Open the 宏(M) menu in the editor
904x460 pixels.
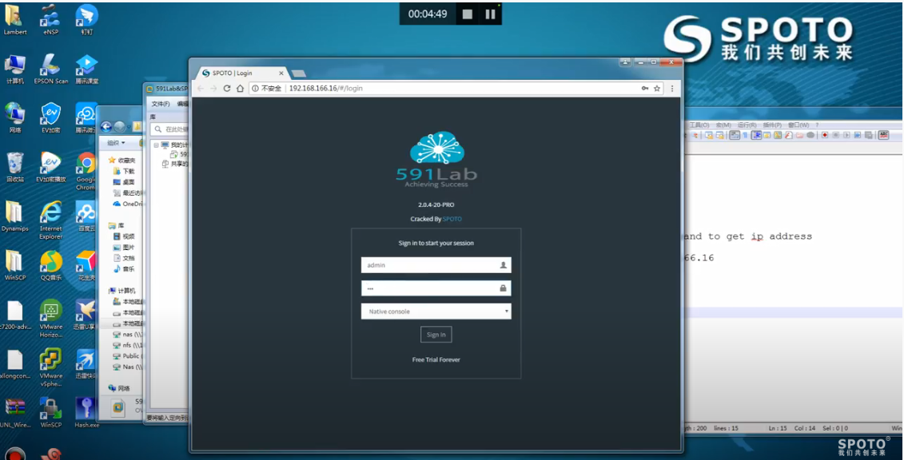[723, 125]
